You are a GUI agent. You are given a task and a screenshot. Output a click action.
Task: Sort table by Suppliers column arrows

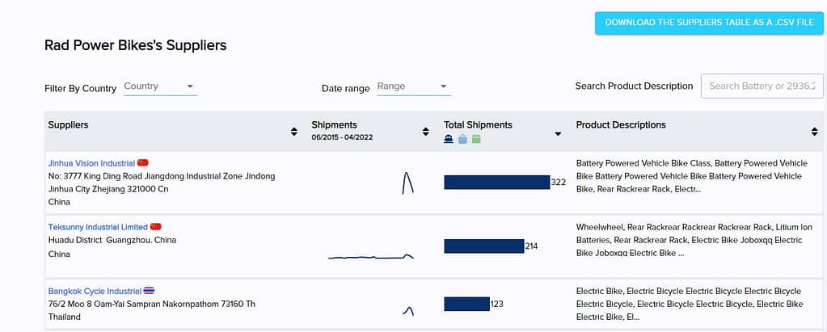point(293,132)
